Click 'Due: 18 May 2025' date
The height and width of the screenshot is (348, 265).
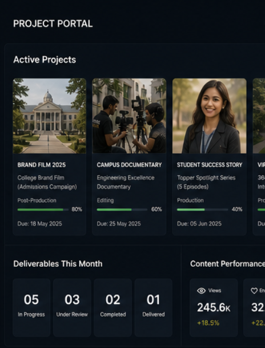(39, 224)
